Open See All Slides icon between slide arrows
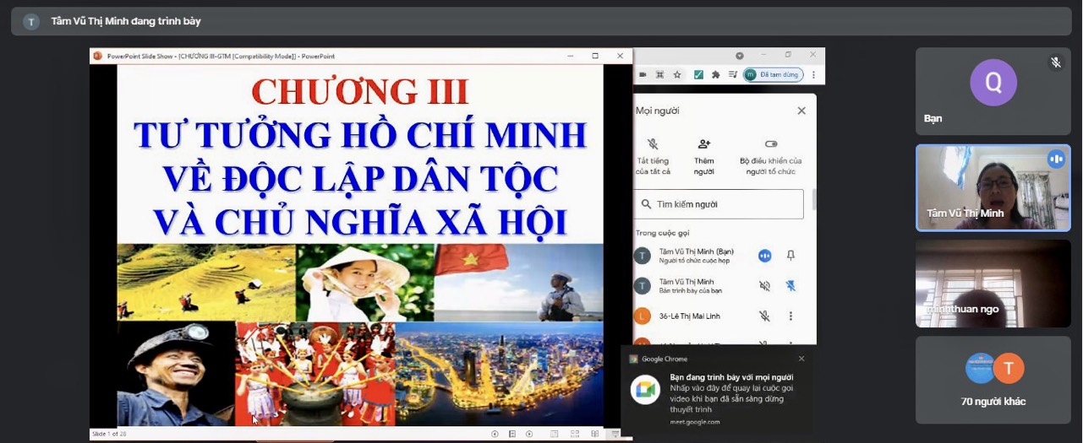Viewport: 1083px width, 443px height. (512, 435)
